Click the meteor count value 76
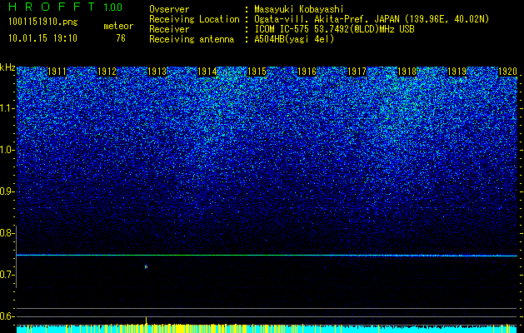Screen dimensions: 524x333 click(x=121, y=38)
